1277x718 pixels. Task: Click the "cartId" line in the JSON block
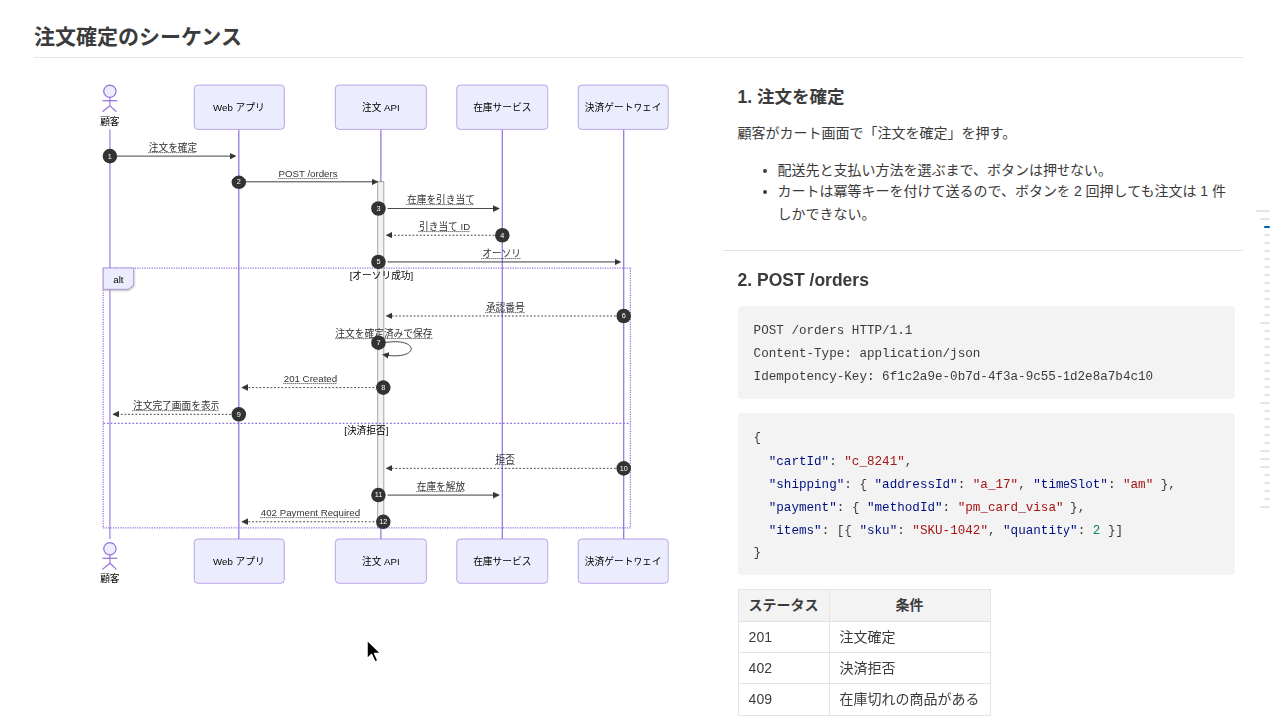pos(832,461)
